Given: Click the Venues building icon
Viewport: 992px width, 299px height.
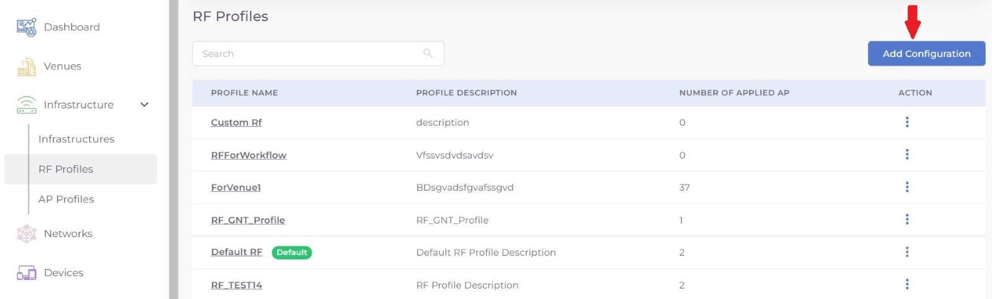Looking at the screenshot, I should coord(26,66).
